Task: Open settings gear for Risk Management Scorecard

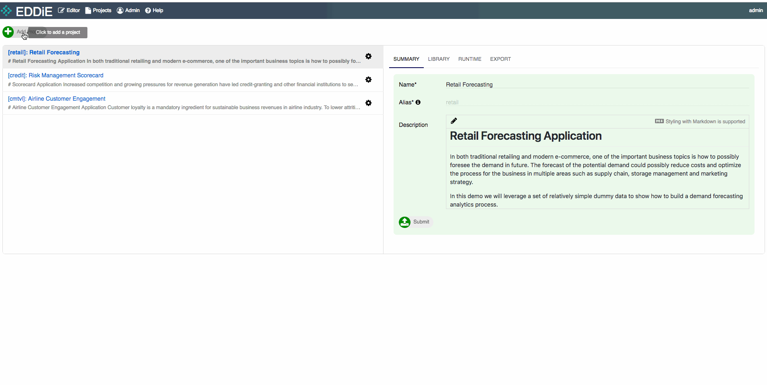Action: tap(368, 80)
